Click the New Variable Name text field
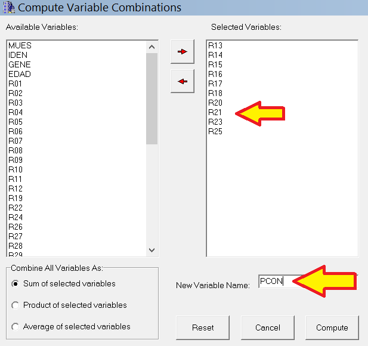The height and width of the screenshot is (346, 368). 277,282
